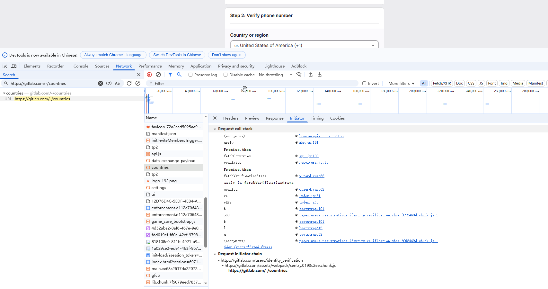
Task: Click the Show ignore-listed frames link
Action: pyautogui.click(x=248, y=247)
